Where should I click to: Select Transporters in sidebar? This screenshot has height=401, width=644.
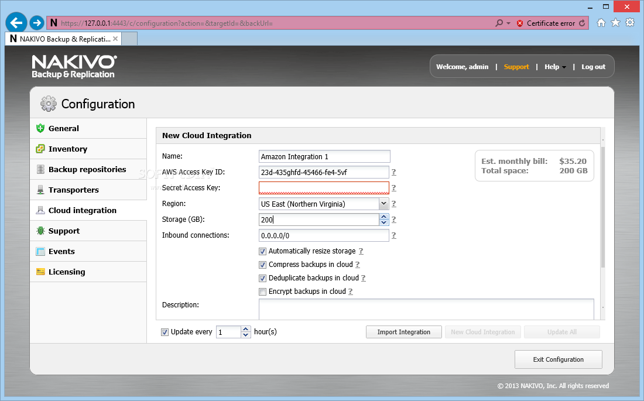88,190
